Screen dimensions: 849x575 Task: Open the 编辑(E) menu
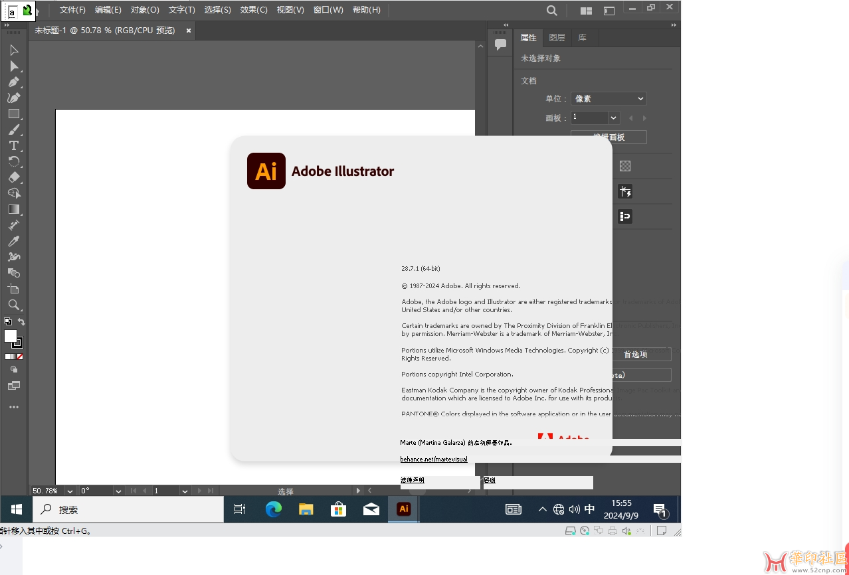point(108,10)
